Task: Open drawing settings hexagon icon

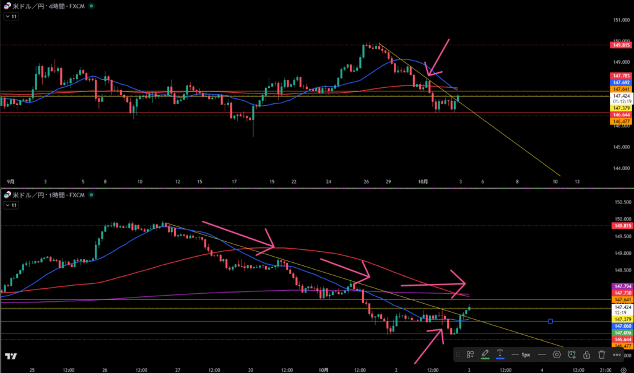Action: [x=557, y=354]
